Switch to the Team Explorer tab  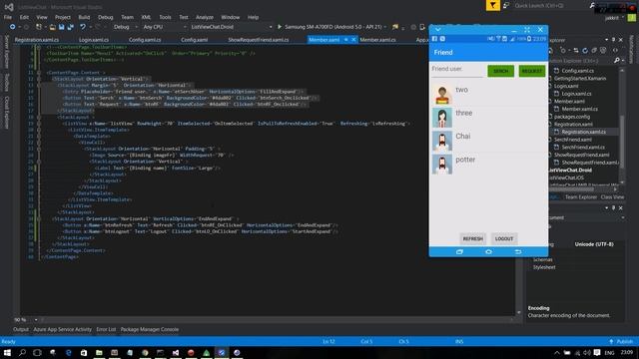click(x=581, y=197)
